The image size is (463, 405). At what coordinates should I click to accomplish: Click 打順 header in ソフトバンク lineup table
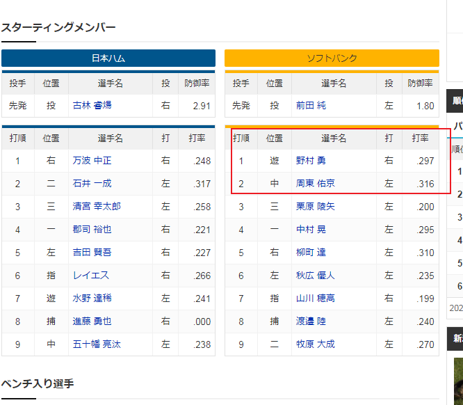pyautogui.click(x=241, y=138)
